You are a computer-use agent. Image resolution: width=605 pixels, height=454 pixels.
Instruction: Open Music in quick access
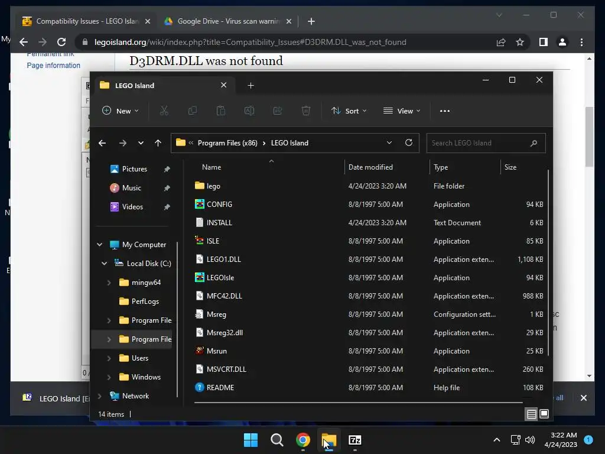[x=132, y=187]
